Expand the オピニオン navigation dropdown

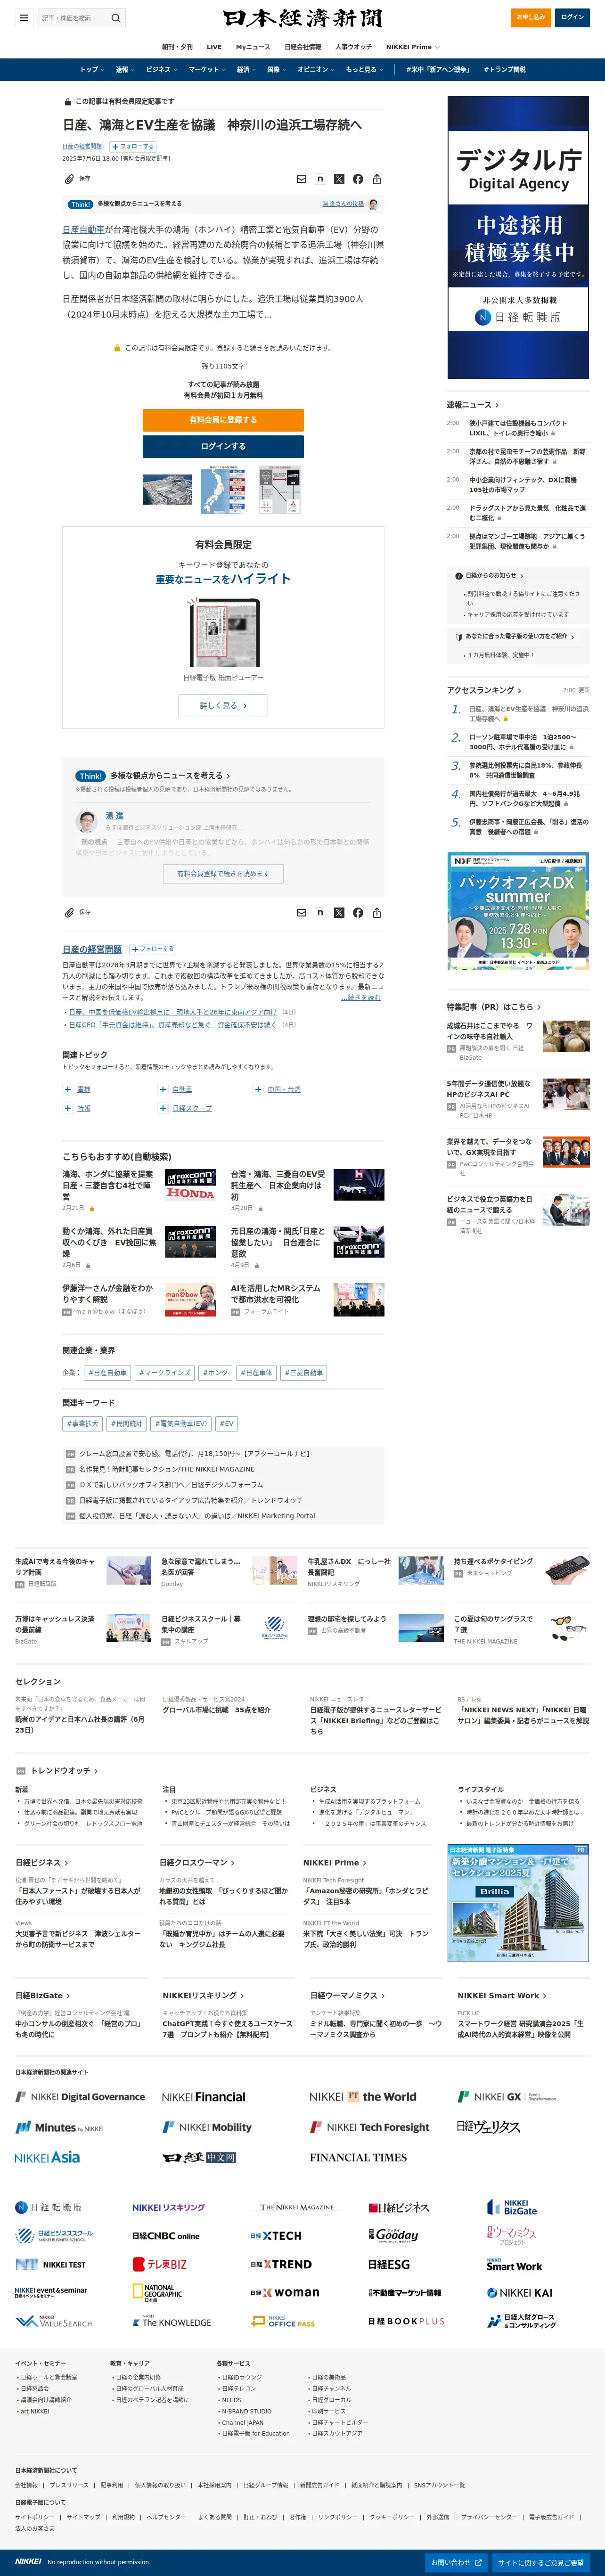coord(316,70)
